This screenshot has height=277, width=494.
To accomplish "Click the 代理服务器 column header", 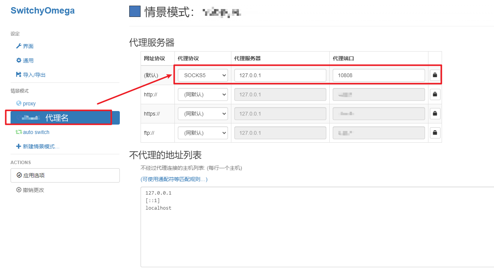I will pos(248,59).
